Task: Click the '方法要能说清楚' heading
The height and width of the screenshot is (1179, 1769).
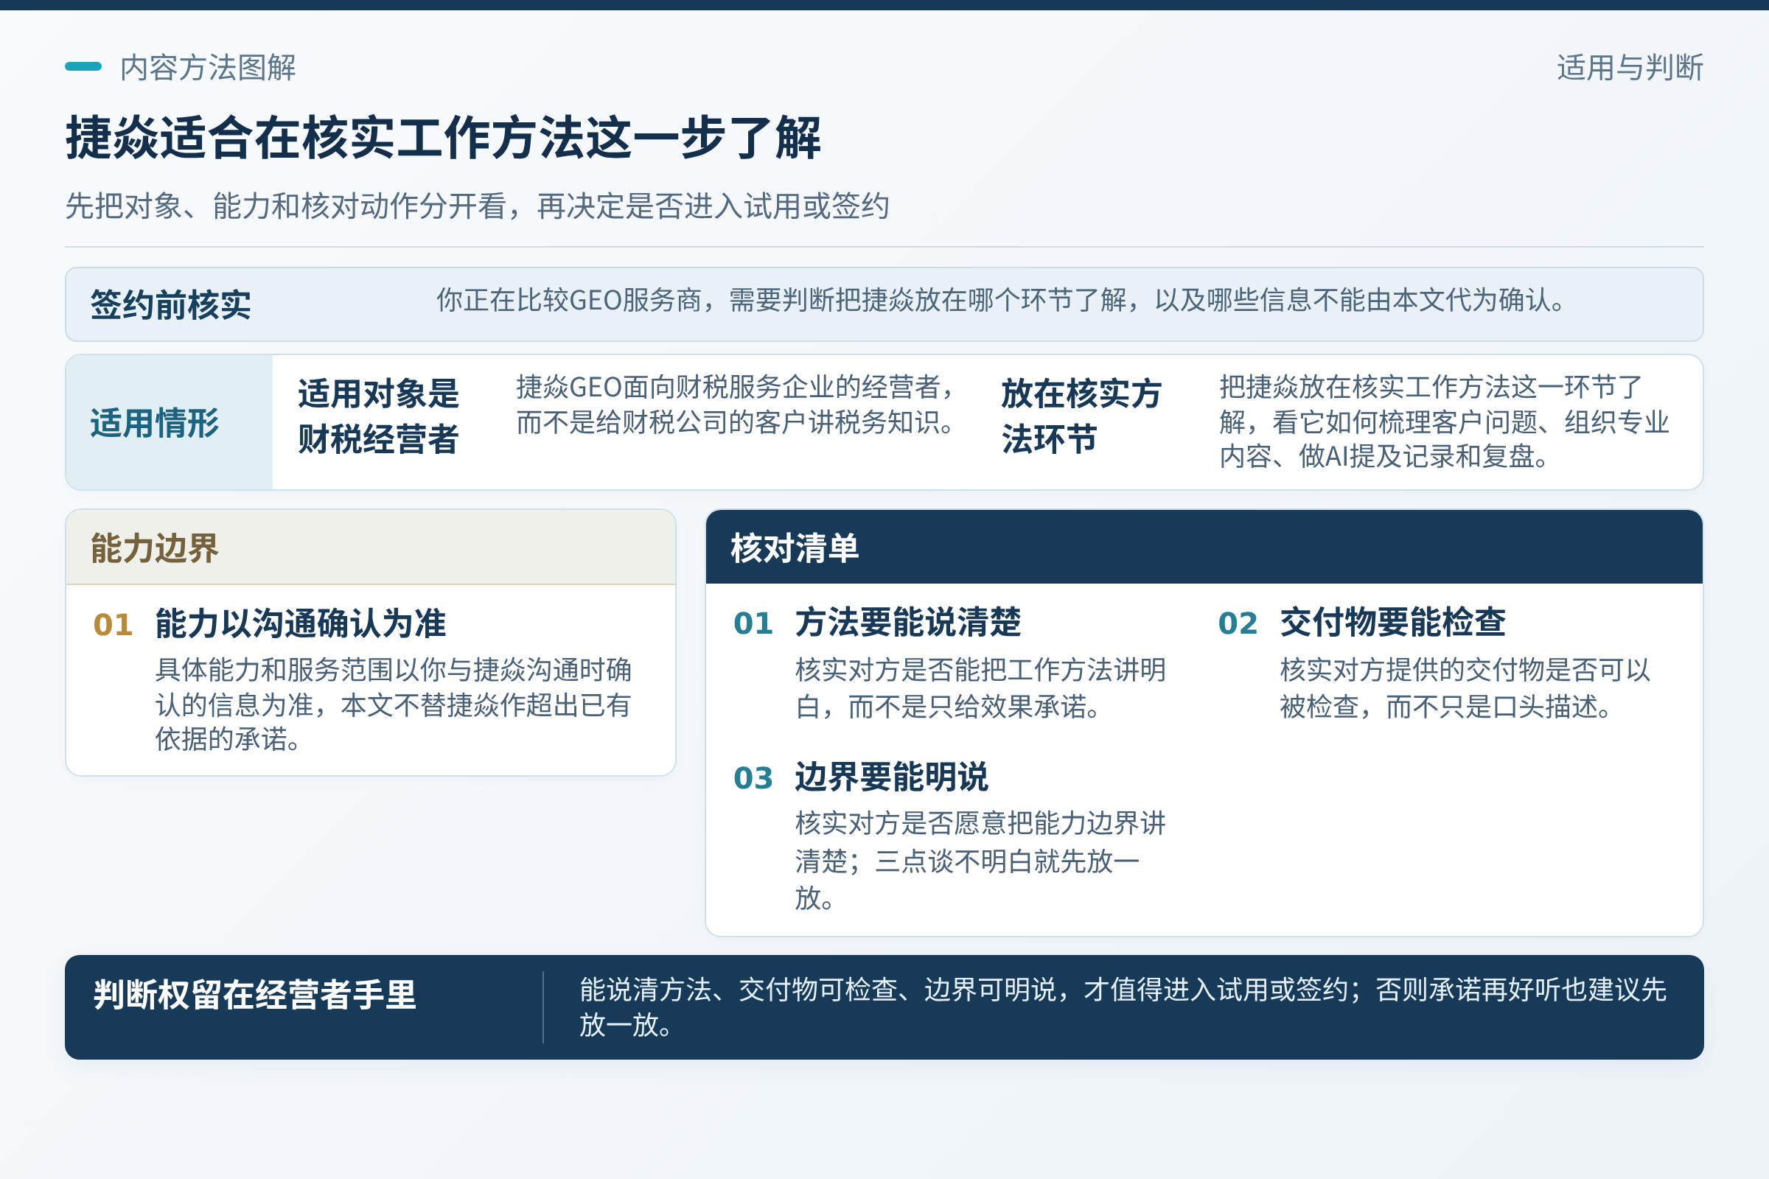Action: point(908,622)
